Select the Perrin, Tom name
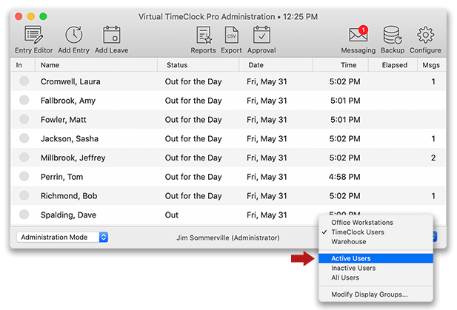The width and height of the screenshot is (457, 310). click(x=61, y=177)
